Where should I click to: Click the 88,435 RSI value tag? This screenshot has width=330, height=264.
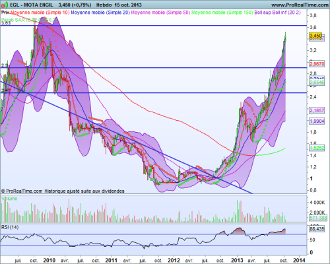(x=317, y=229)
